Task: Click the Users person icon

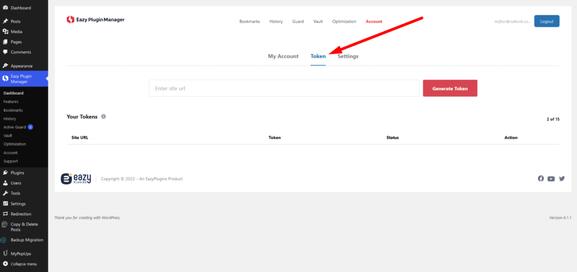Action: point(5,182)
